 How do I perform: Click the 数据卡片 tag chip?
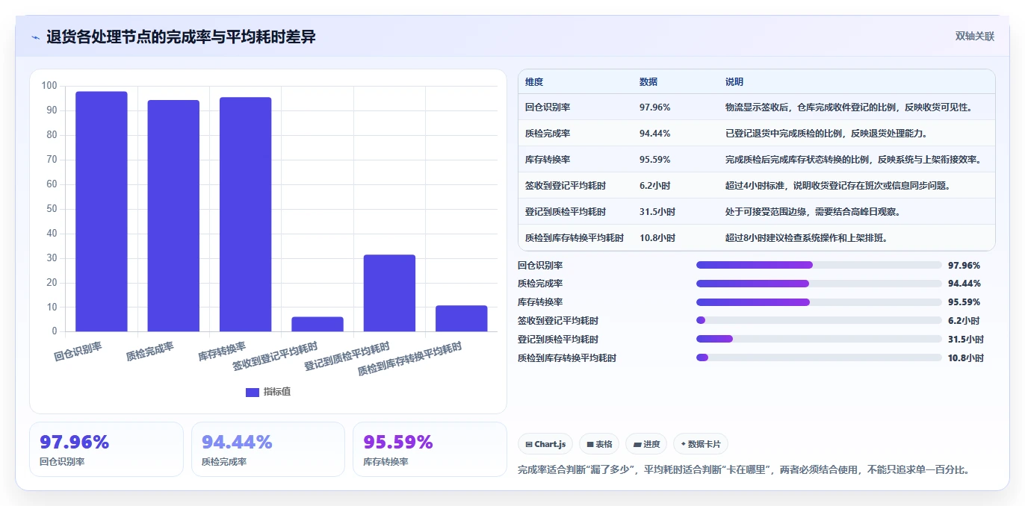(x=701, y=444)
